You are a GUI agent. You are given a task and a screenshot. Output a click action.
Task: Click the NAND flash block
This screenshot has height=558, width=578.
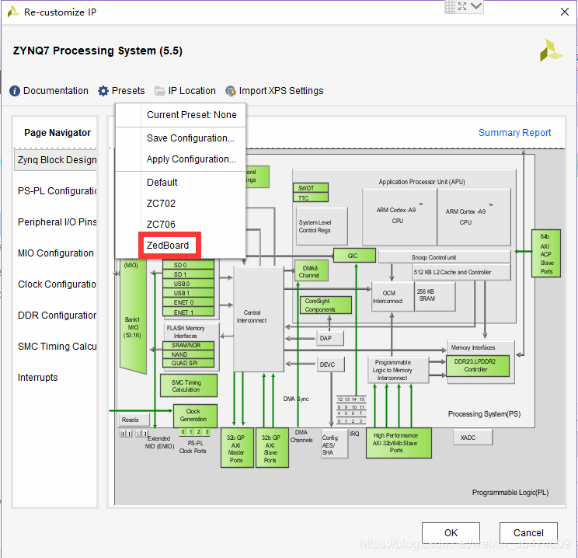188,354
